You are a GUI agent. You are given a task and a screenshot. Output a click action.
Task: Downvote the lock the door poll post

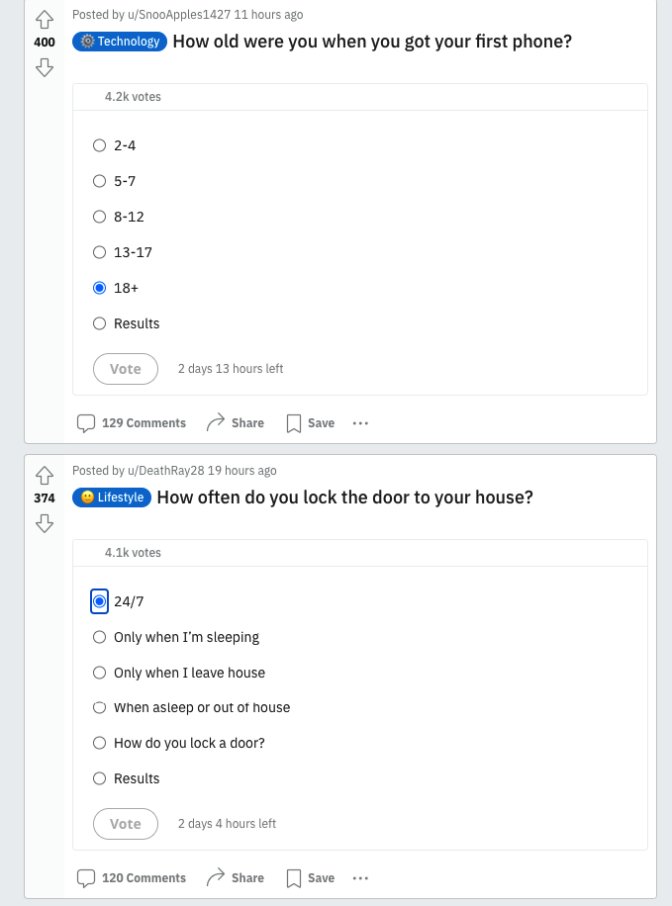coord(44,522)
